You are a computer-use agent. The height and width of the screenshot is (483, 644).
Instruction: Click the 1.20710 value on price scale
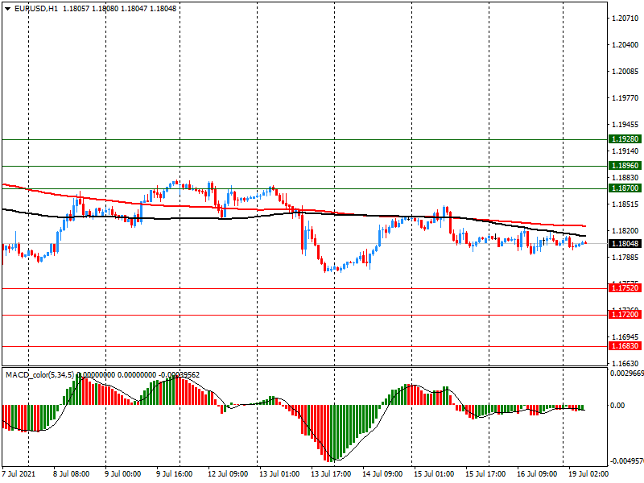625,18
